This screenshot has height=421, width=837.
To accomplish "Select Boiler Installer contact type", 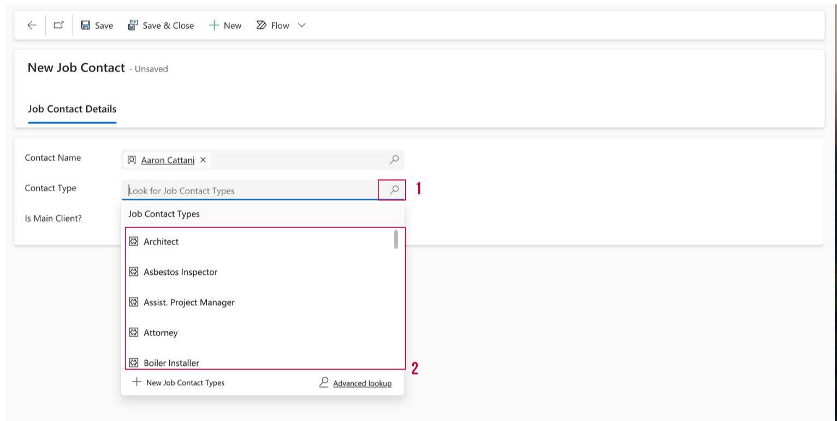I will point(171,363).
